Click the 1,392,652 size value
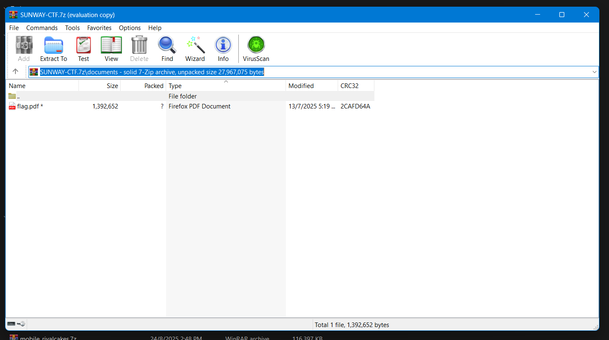Screen dimensions: 609x340 pyautogui.click(x=105, y=106)
